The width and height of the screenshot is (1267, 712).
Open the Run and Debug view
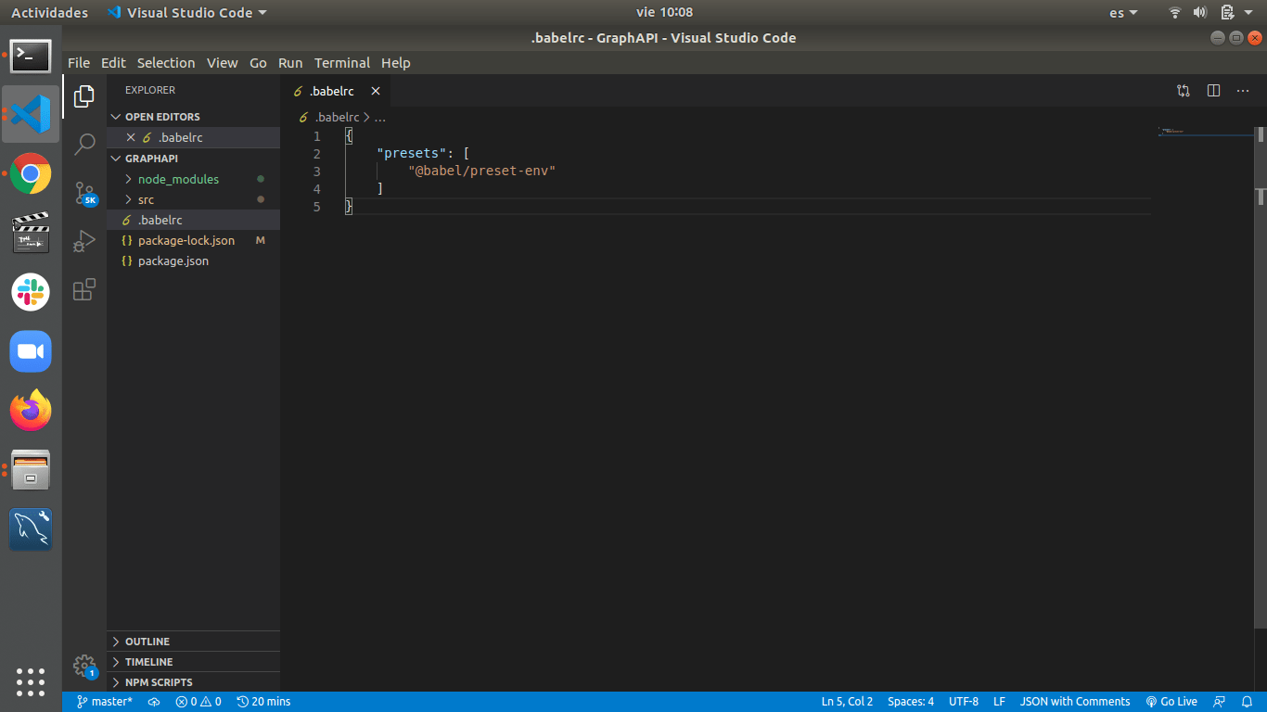coord(84,241)
